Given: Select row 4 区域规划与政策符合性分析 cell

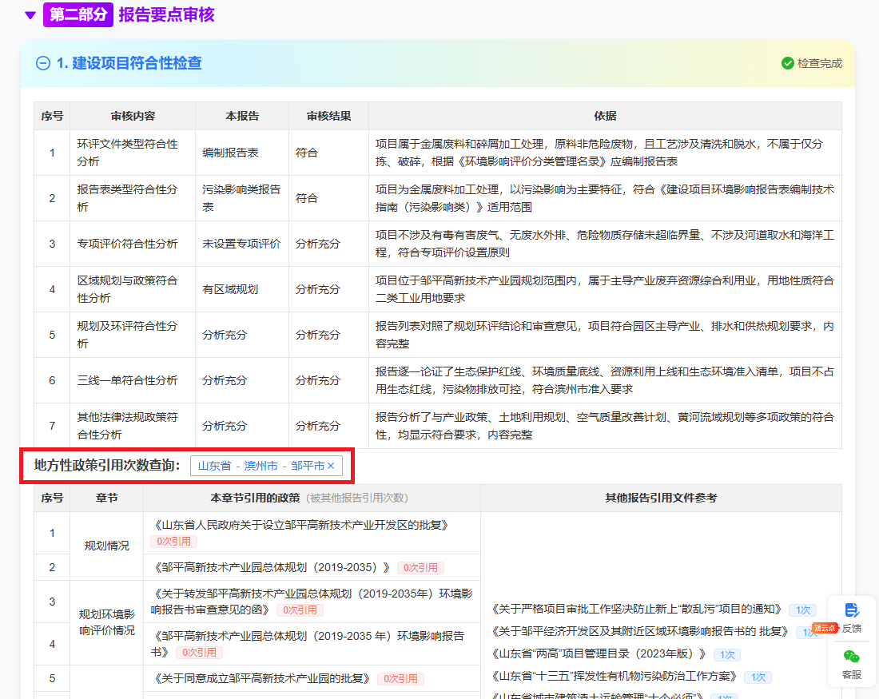Looking at the screenshot, I should pos(128,289).
